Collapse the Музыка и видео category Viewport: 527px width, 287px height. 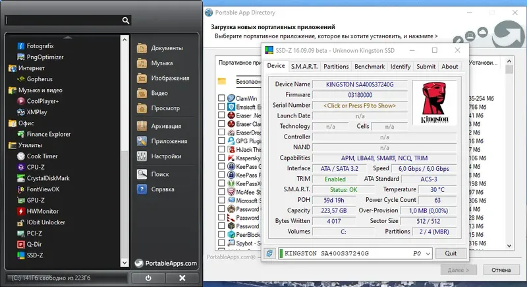click(x=36, y=90)
